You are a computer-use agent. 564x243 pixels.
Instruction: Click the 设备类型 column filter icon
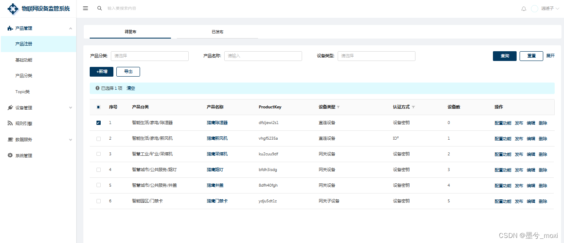tap(338, 107)
